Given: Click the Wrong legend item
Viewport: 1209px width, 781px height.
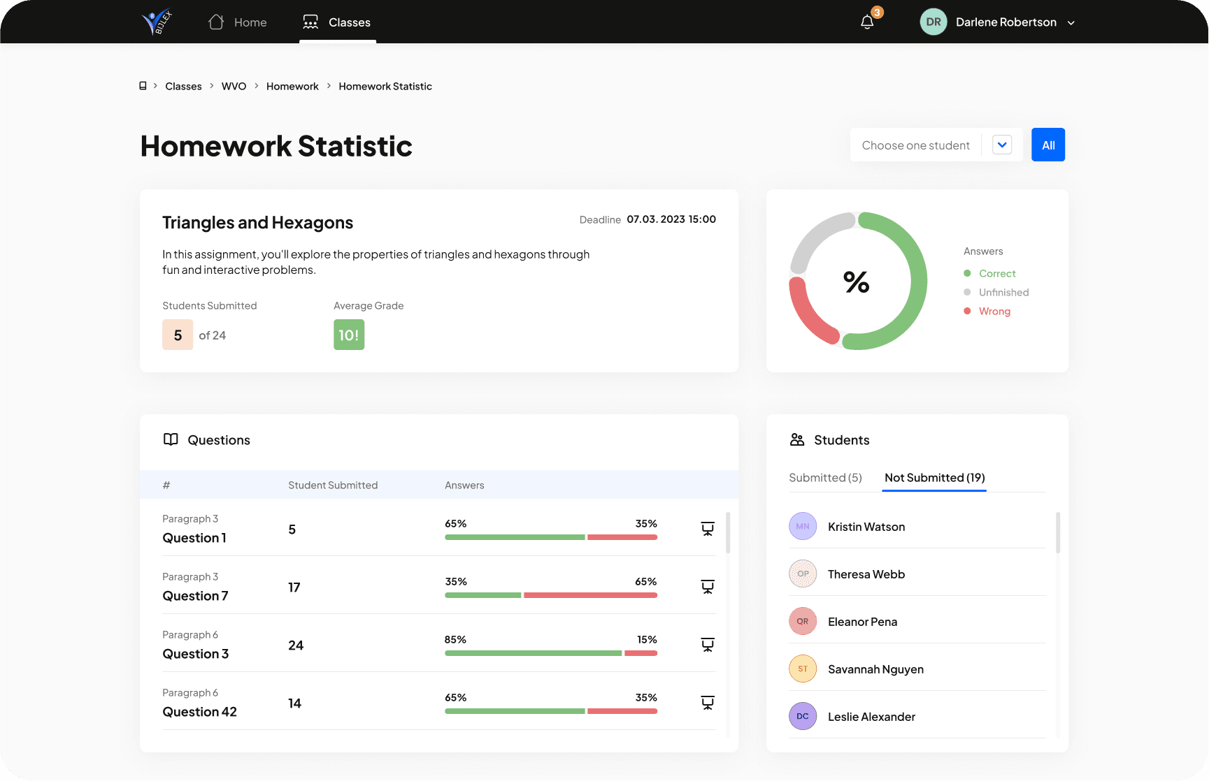Looking at the screenshot, I should (987, 311).
